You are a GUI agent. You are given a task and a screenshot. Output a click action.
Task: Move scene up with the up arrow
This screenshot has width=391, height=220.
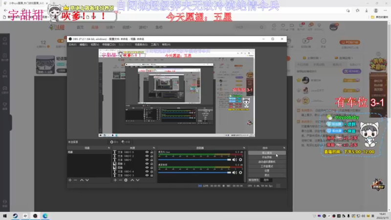pos(82,180)
